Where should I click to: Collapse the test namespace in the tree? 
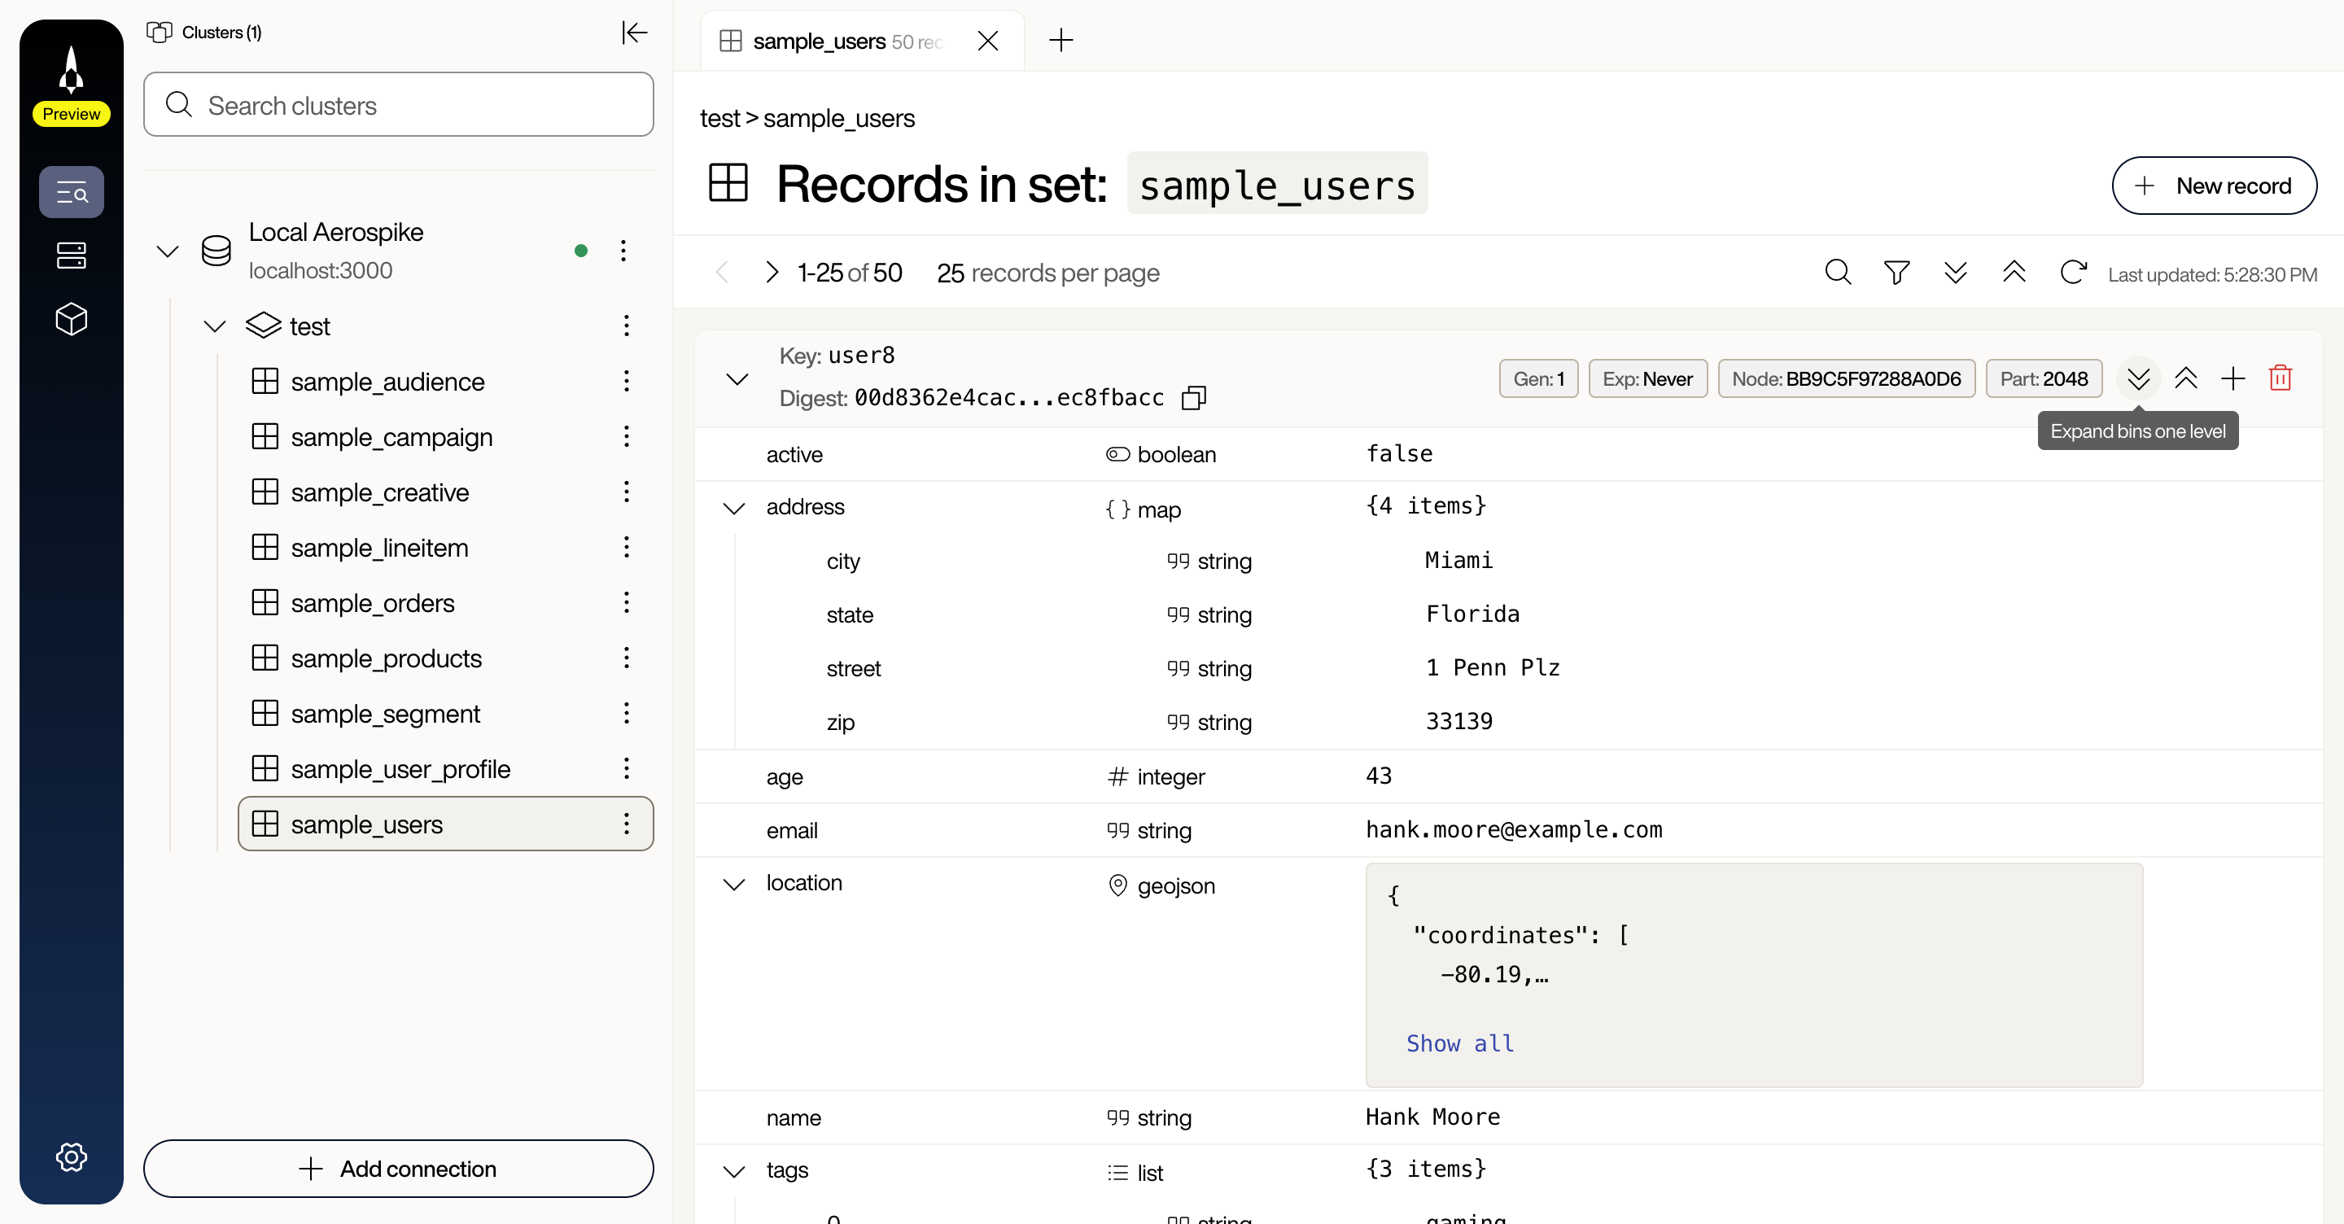point(215,326)
